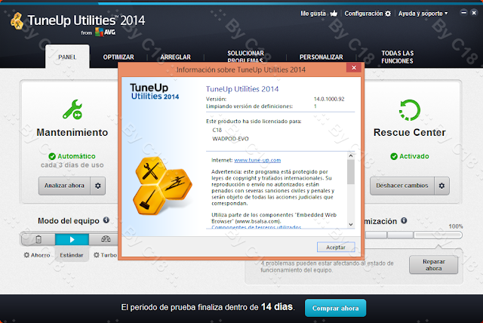Select the PERSONALIZAR tab

click(x=321, y=57)
